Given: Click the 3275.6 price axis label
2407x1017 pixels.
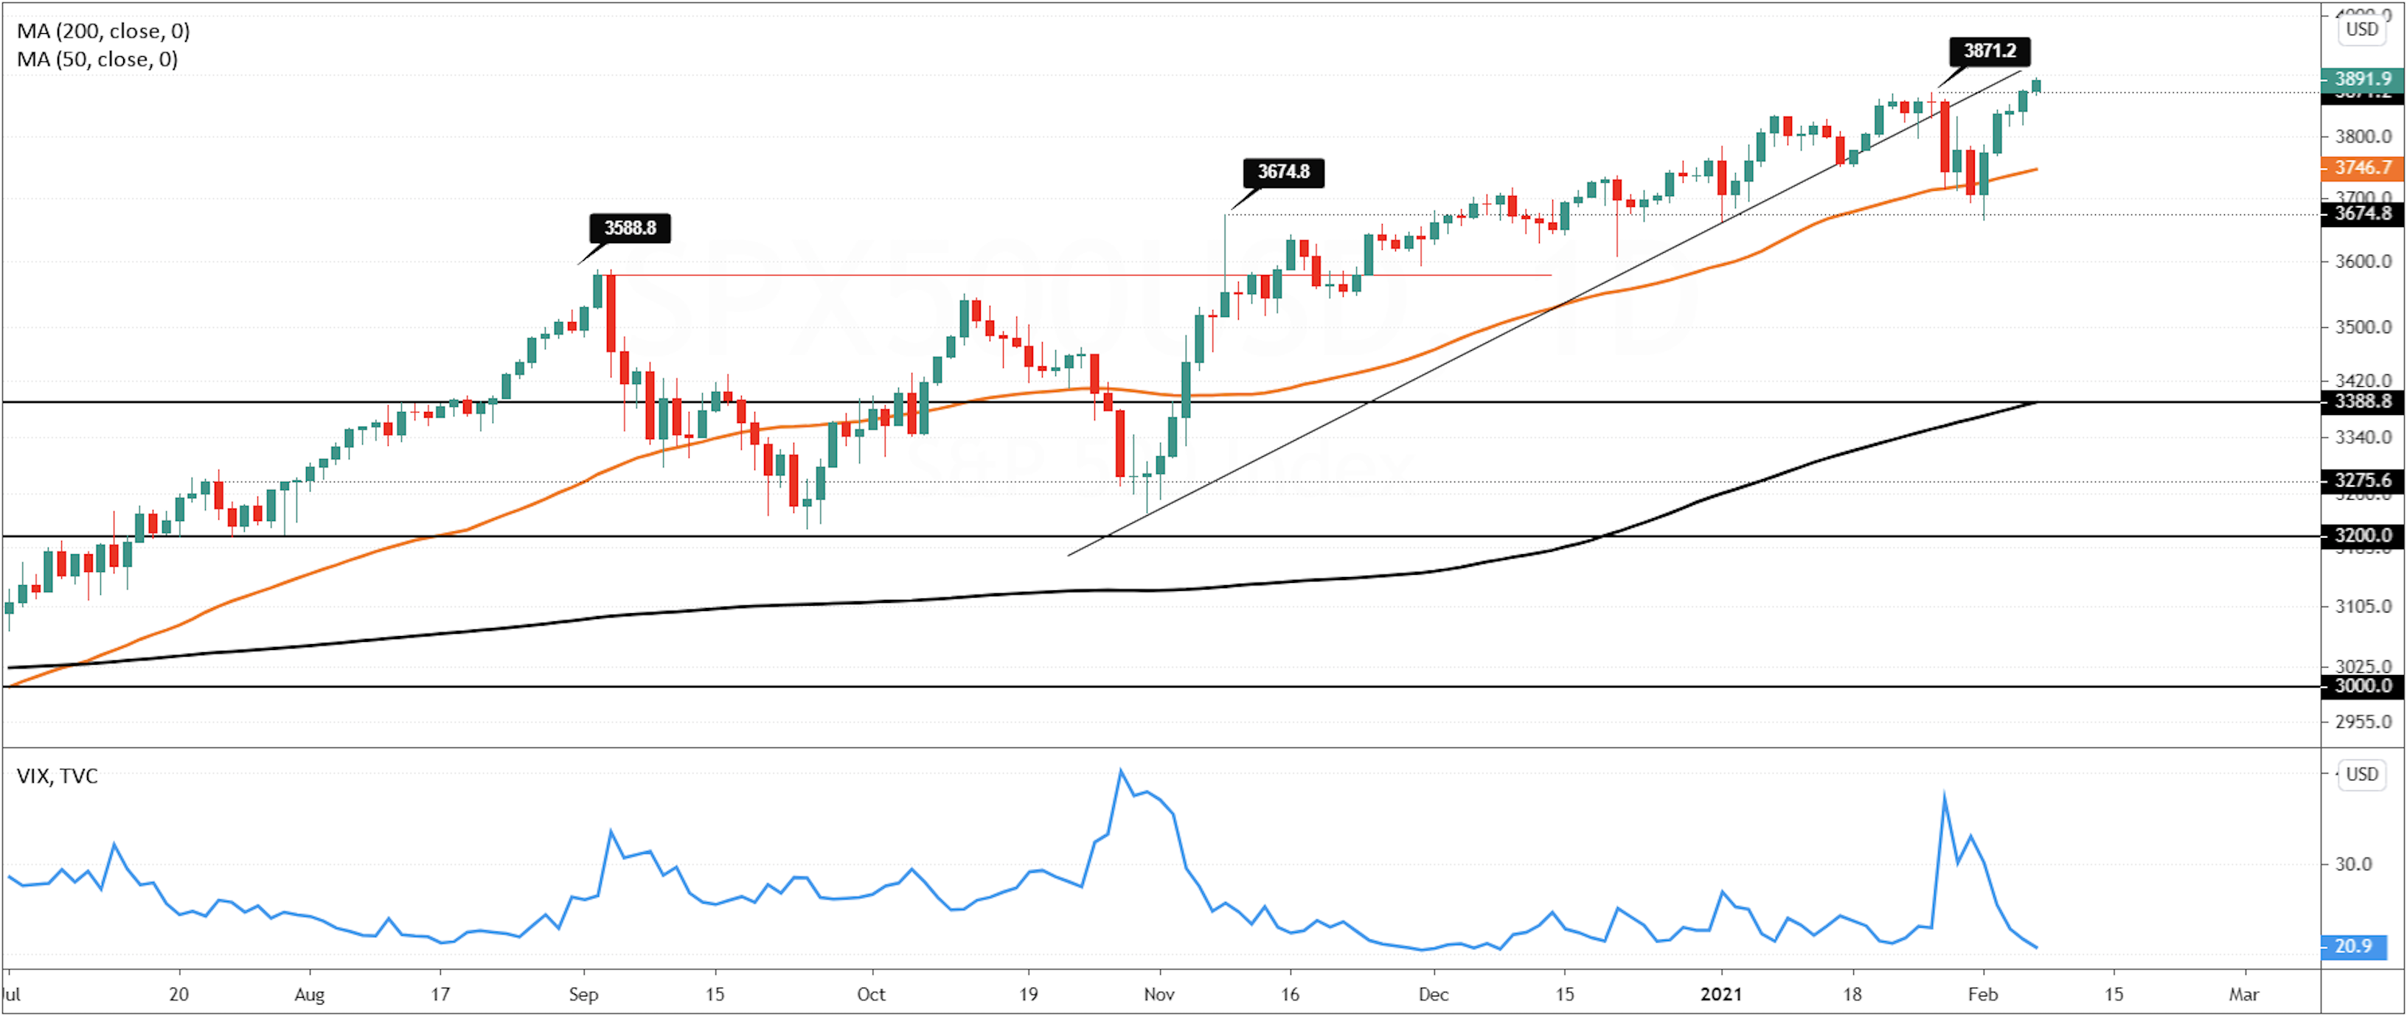Looking at the screenshot, I should (x=2363, y=481).
